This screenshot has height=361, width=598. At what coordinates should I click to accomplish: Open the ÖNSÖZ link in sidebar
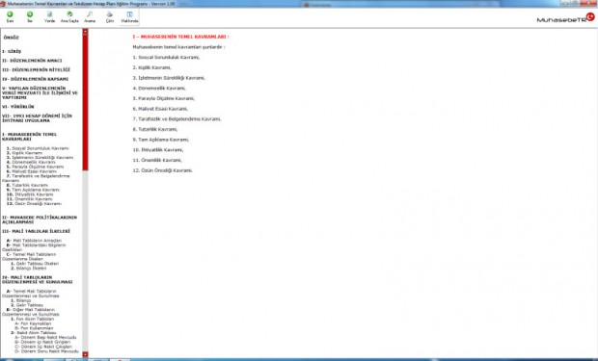pos(11,38)
